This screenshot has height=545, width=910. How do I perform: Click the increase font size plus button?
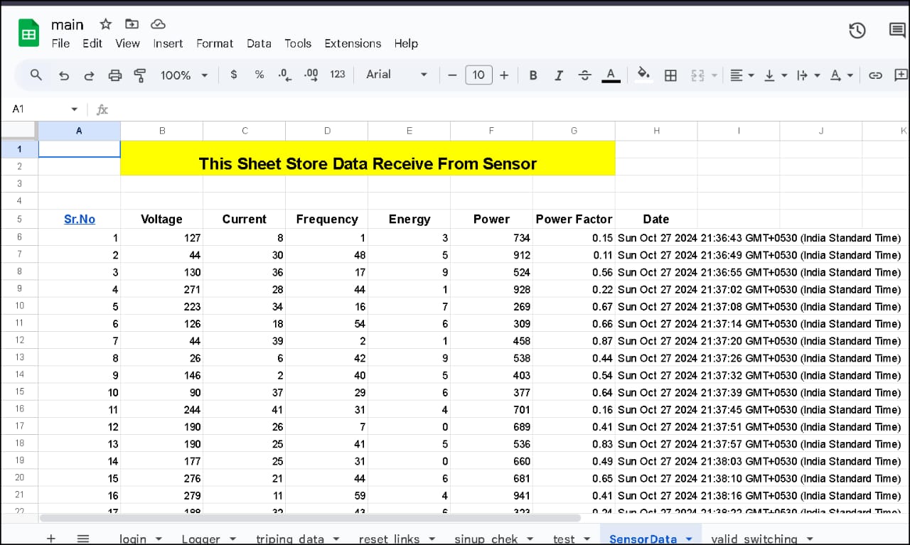point(504,75)
